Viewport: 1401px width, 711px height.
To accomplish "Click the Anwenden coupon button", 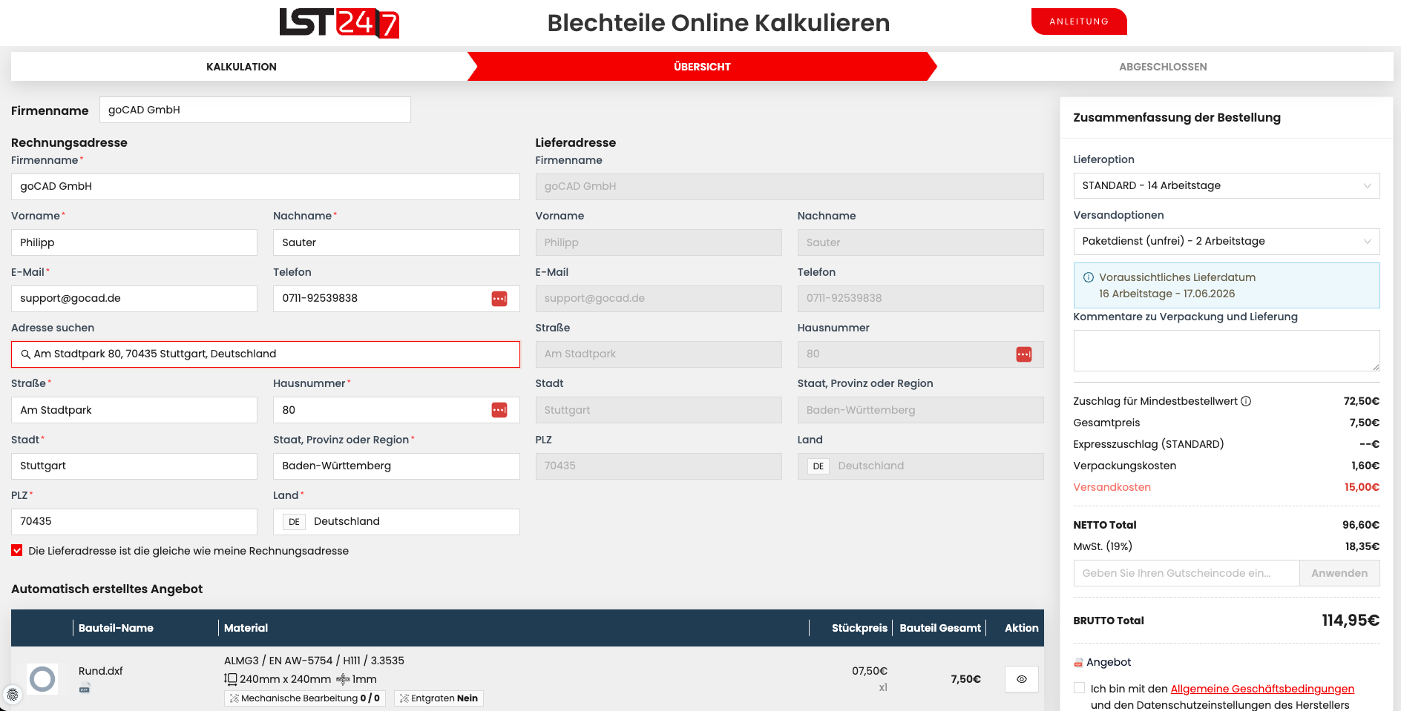I will pos(1339,573).
